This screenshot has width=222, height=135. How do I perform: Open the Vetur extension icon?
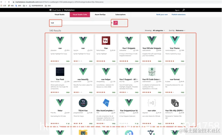click(x=60, y=103)
